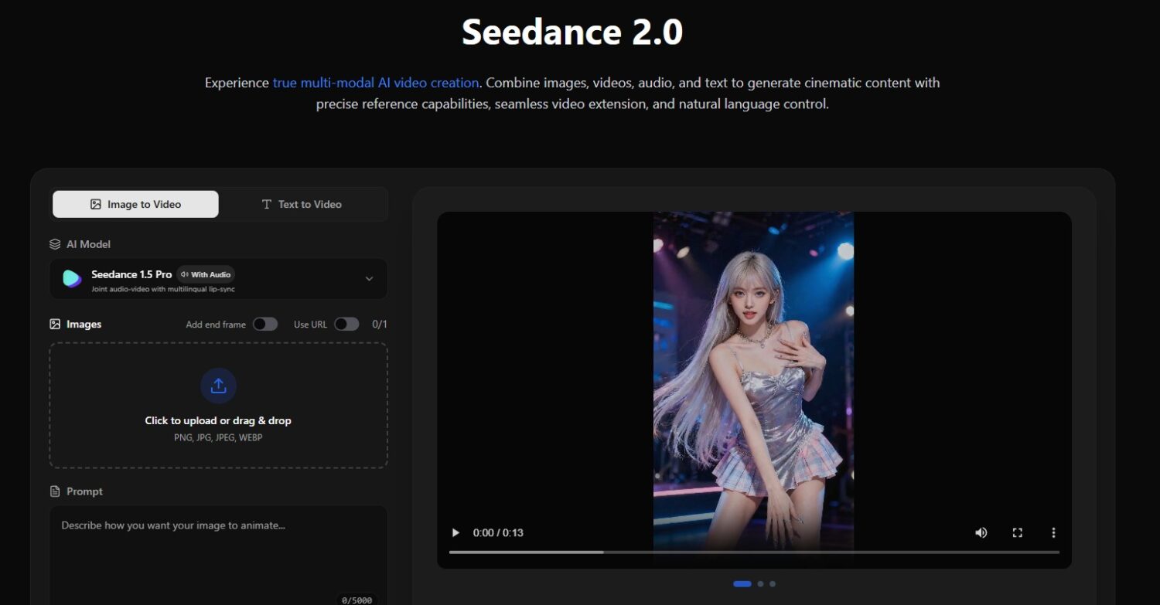Open the video player options menu
Viewport: 1160px width, 605px height.
coord(1053,532)
